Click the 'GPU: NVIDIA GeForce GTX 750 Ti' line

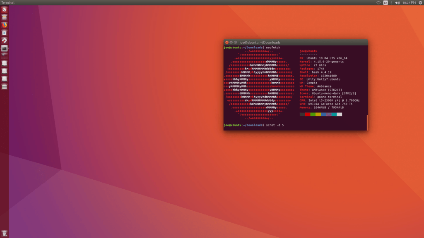(x=326, y=104)
